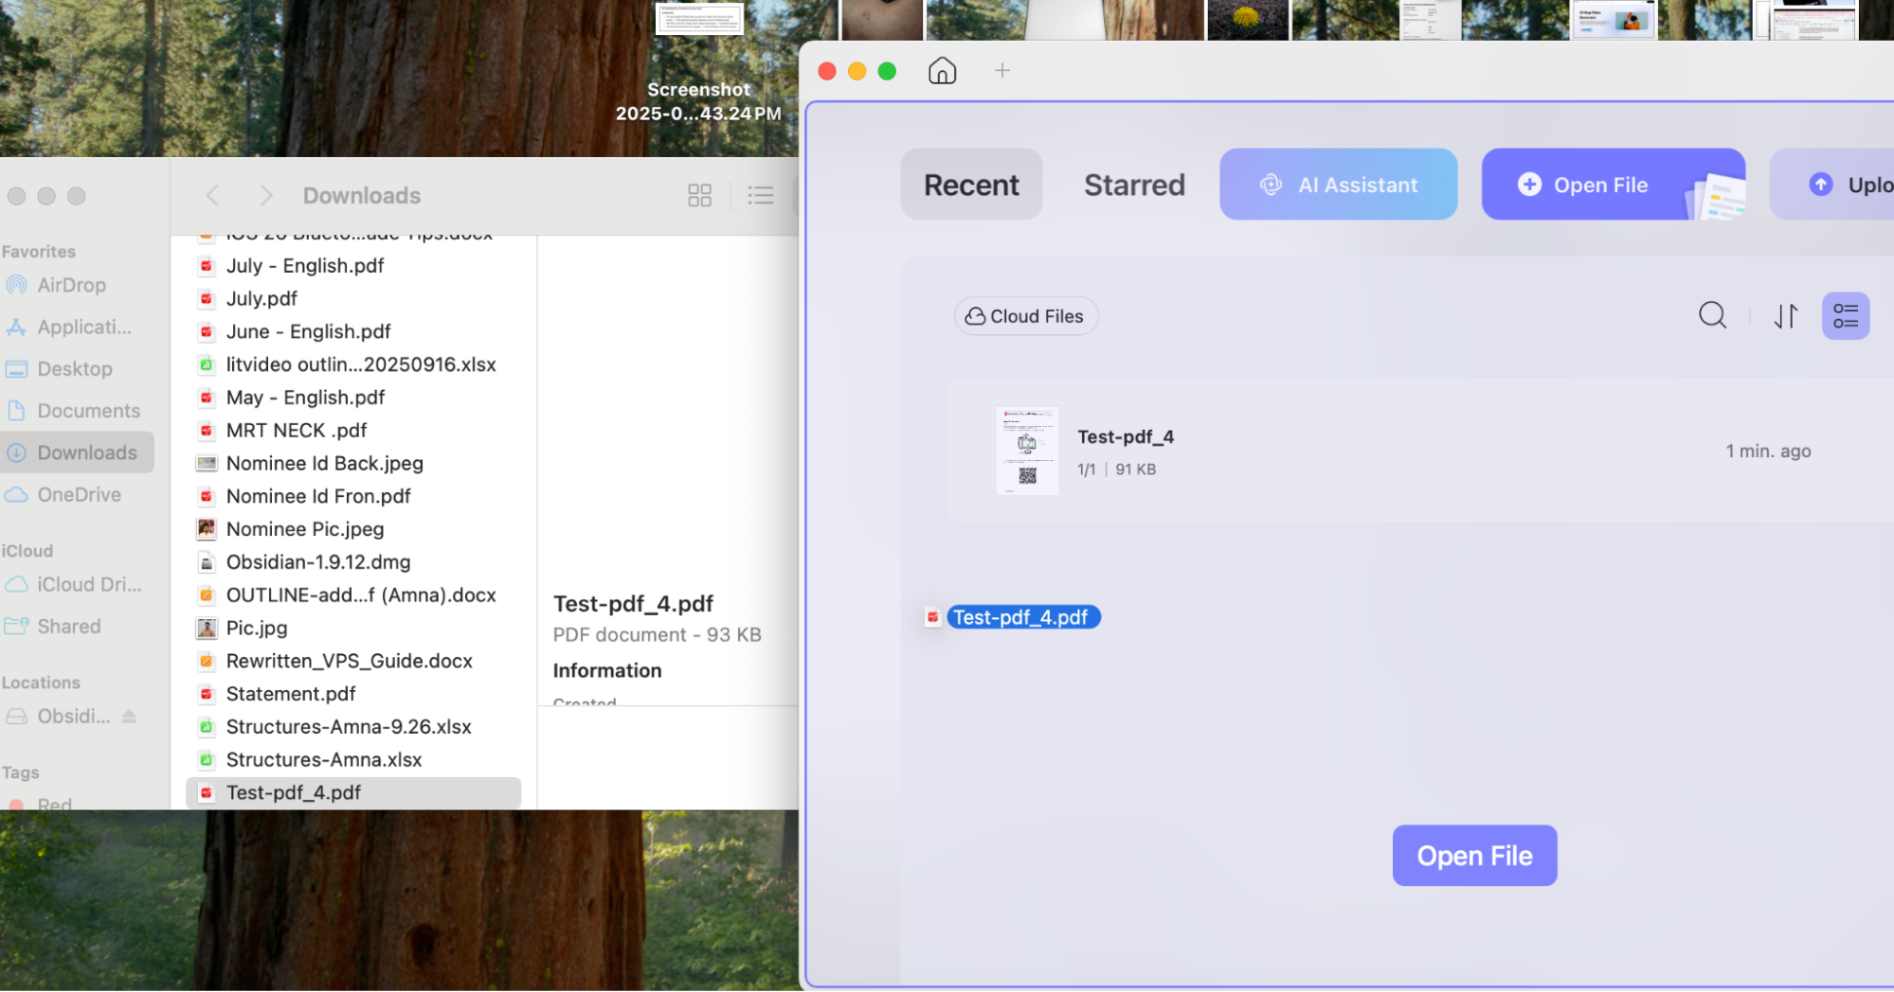Open a new tab with the plus icon

1001,70
